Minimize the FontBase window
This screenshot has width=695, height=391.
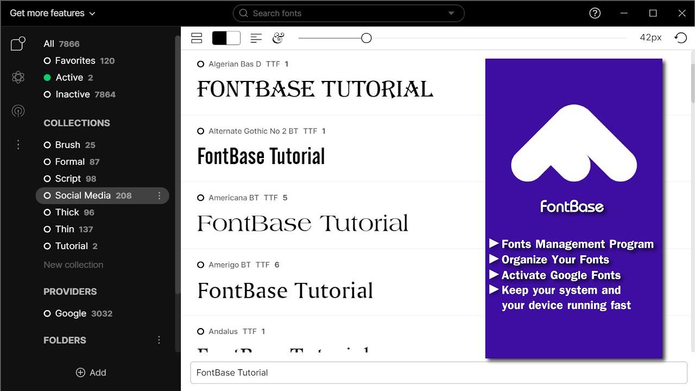point(624,13)
